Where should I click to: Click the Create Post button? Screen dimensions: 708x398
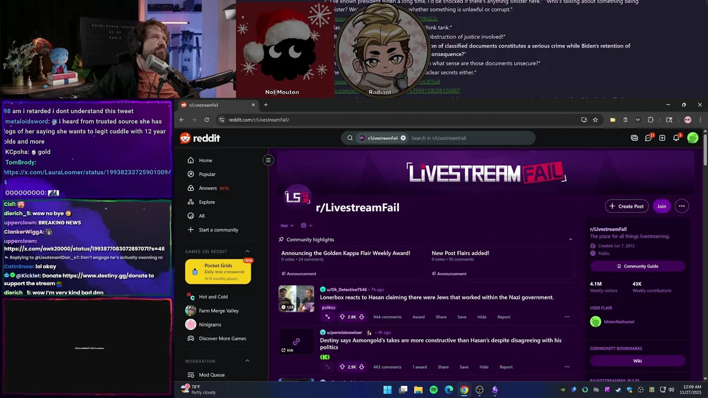[x=627, y=206]
